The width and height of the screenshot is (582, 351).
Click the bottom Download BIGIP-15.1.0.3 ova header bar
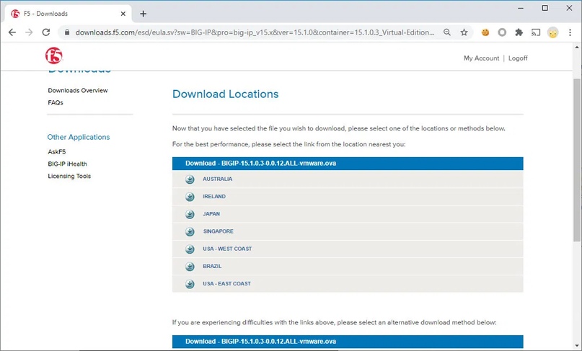[348, 342]
